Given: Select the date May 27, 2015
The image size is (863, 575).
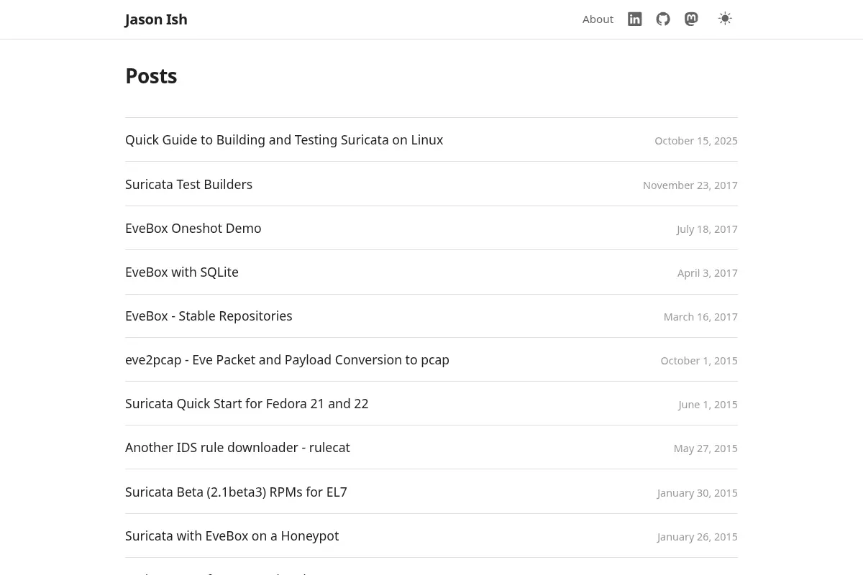Looking at the screenshot, I should [706, 448].
